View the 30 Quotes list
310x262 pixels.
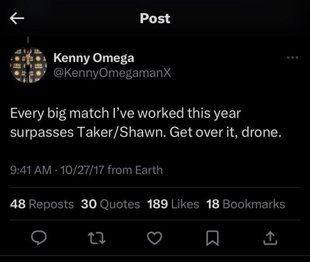[x=110, y=204]
